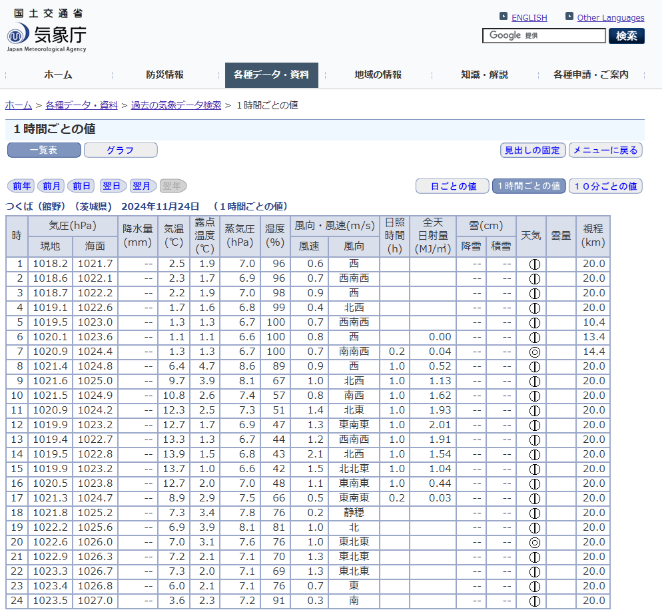Click the 検索 search button
This screenshot has height=614, width=662.
627,36
